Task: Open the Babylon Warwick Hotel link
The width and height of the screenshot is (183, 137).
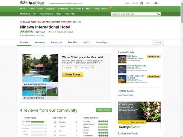Action: coord(137,66)
